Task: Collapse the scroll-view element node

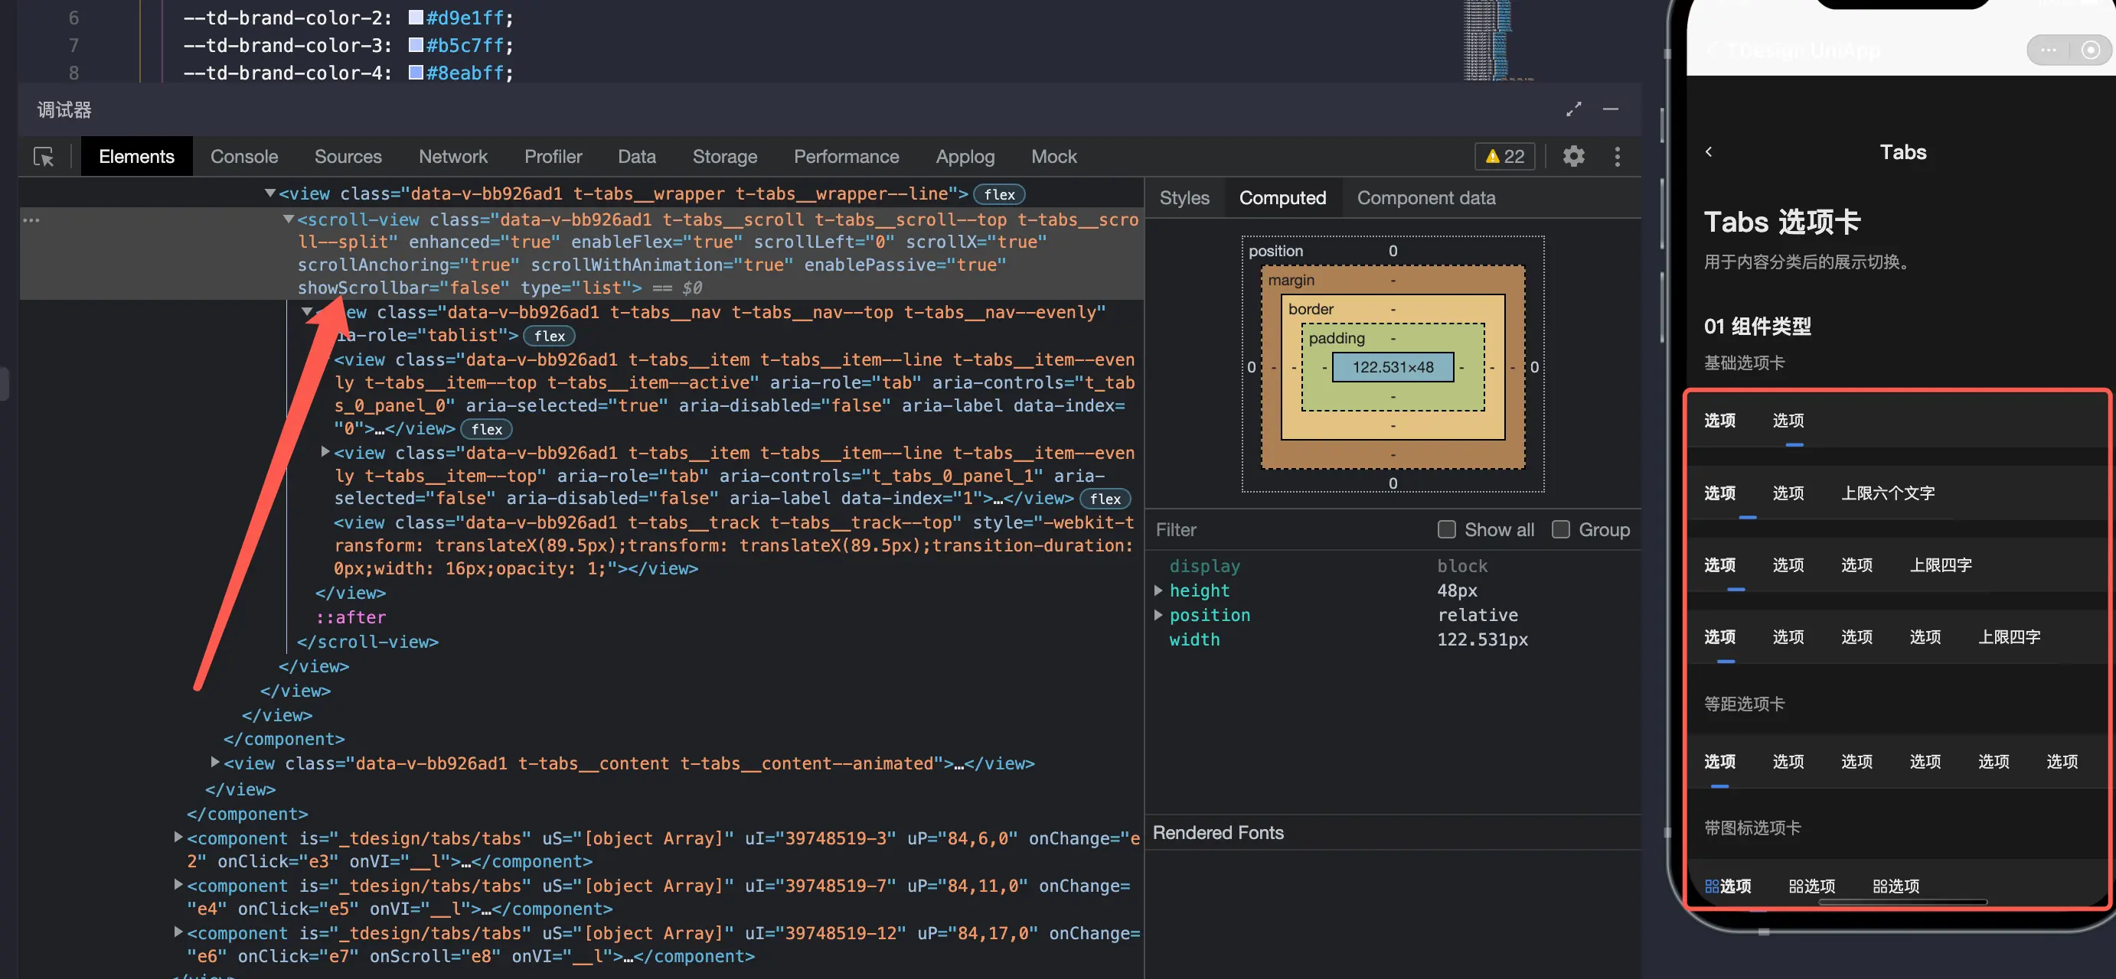Action: [289, 219]
